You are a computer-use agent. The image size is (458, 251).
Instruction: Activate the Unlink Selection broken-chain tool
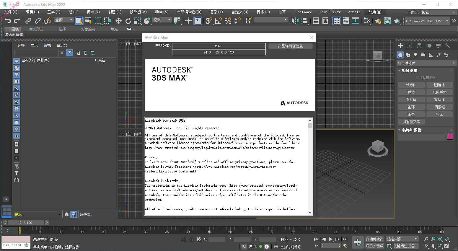[38, 21]
